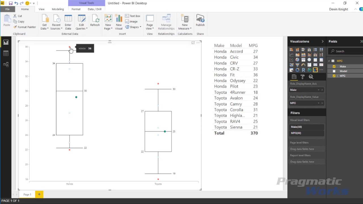Open the Analytics magnifier pane
Viewport: 363px width, 204px height.
click(311, 77)
